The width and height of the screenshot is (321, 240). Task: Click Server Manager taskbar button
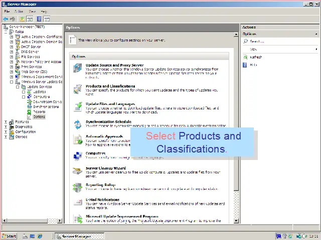tap(80, 236)
